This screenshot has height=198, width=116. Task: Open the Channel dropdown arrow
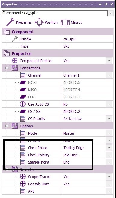pos(109,75)
